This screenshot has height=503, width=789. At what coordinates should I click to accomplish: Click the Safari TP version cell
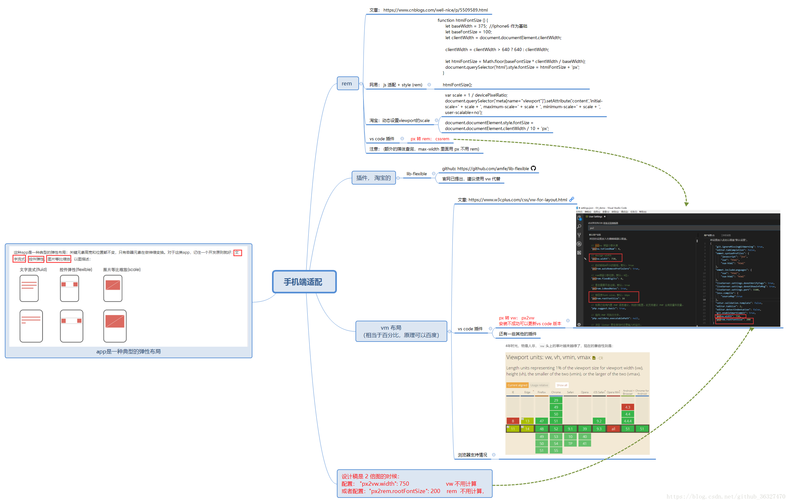(x=570, y=444)
